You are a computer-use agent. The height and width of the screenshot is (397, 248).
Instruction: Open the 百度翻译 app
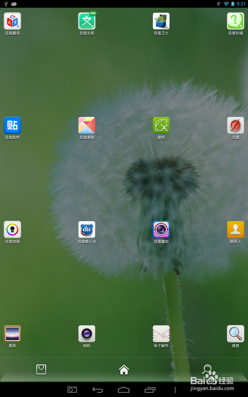(12, 21)
